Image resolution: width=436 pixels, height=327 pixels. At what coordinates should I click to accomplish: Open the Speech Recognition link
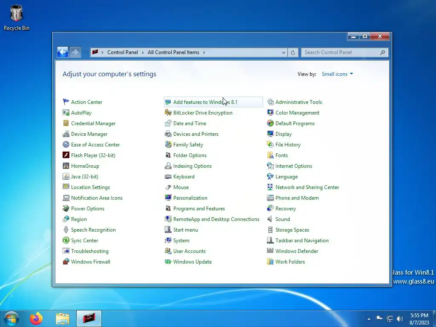[x=93, y=229]
